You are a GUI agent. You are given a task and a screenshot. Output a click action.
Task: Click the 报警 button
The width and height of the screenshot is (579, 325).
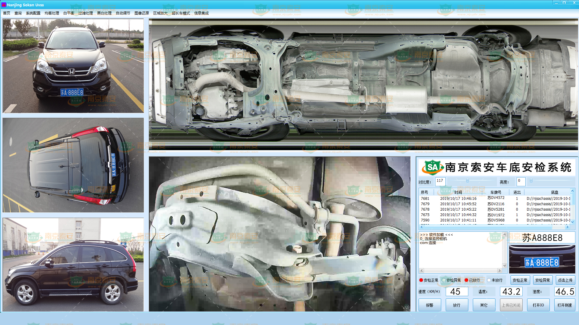point(429,305)
